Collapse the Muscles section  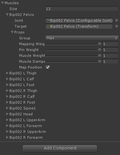2,3
